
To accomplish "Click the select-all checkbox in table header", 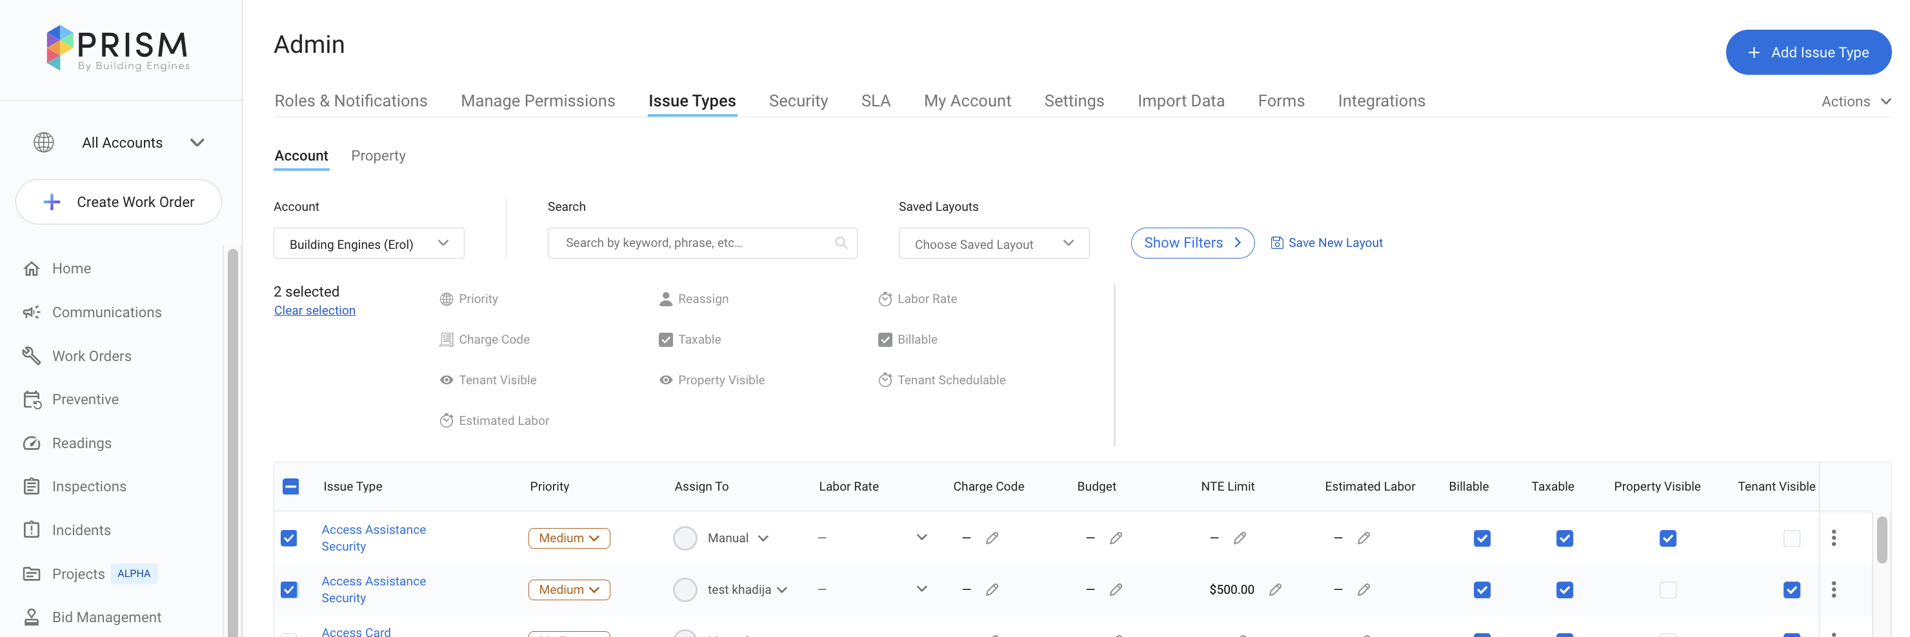I will click(290, 487).
